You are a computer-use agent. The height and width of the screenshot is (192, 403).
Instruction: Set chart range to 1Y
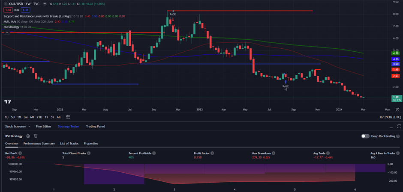tap(47, 117)
